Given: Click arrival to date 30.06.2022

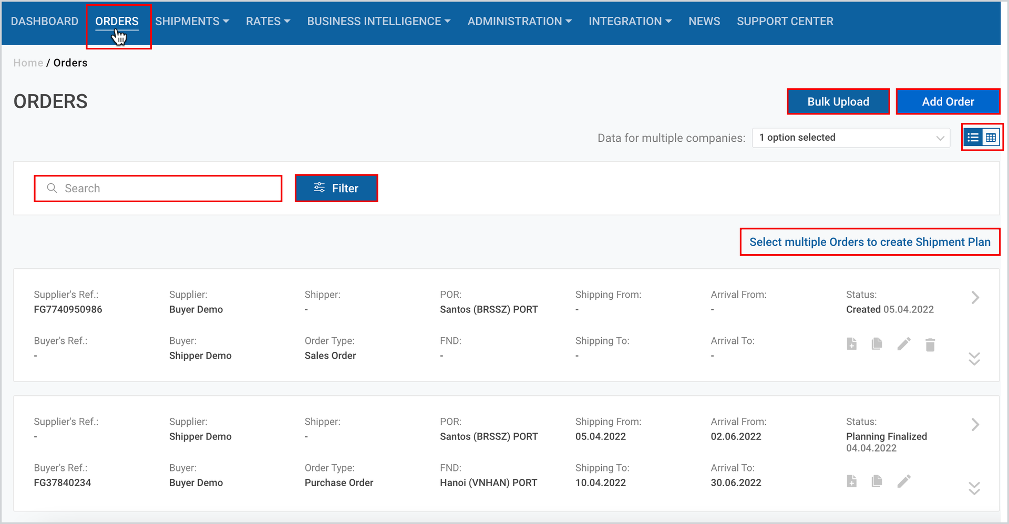Looking at the screenshot, I should point(736,483).
